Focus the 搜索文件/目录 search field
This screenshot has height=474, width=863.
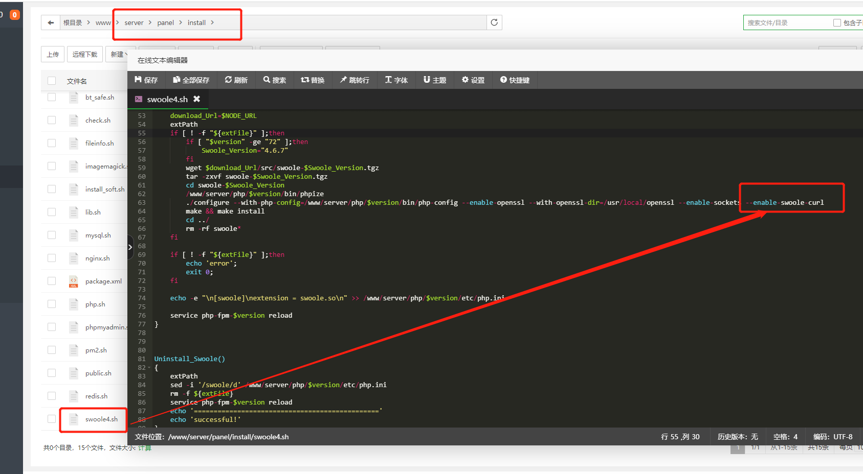pyautogui.click(x=788, y=22)
